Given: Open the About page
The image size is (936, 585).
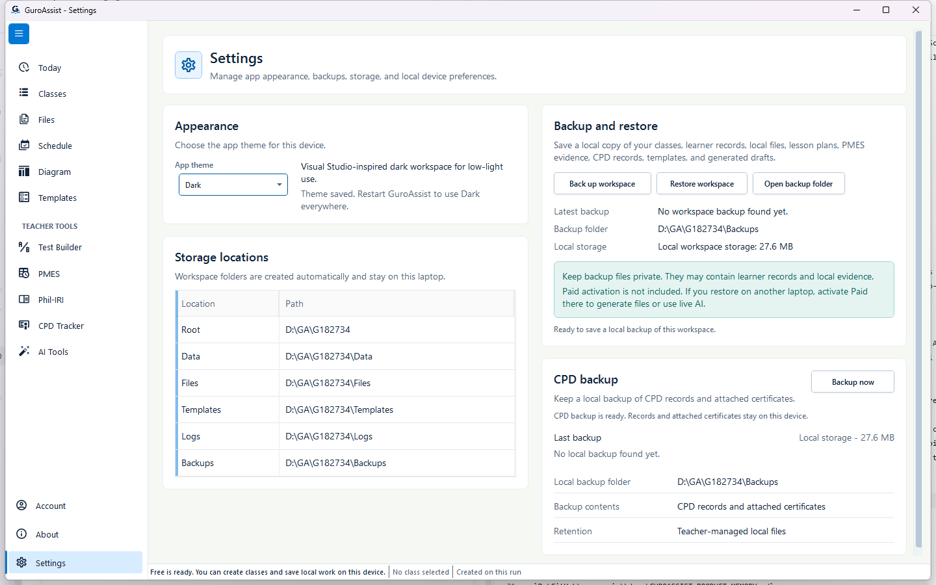Looking at the screenshot, I should point(75,534).
